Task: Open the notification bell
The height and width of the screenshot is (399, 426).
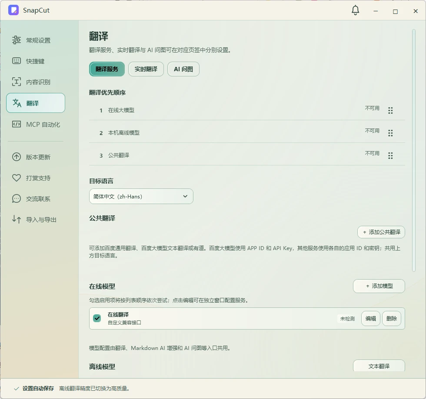Action: pyautogui.click(x=356, y=10)
